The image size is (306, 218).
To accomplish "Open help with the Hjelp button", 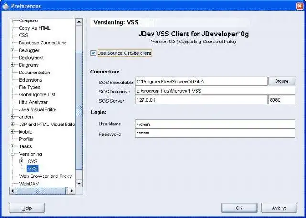I will coord(27,208).
